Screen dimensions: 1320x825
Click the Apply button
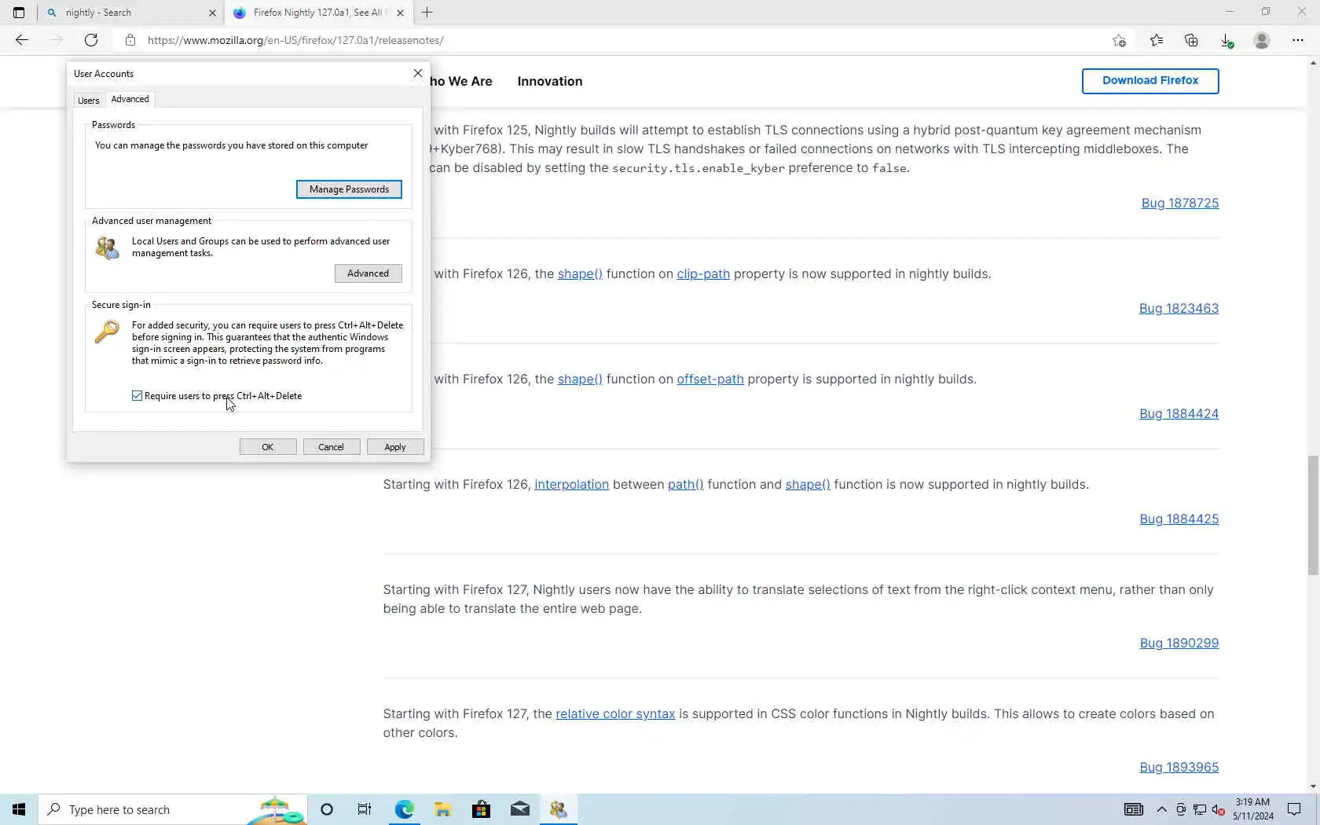395,447
